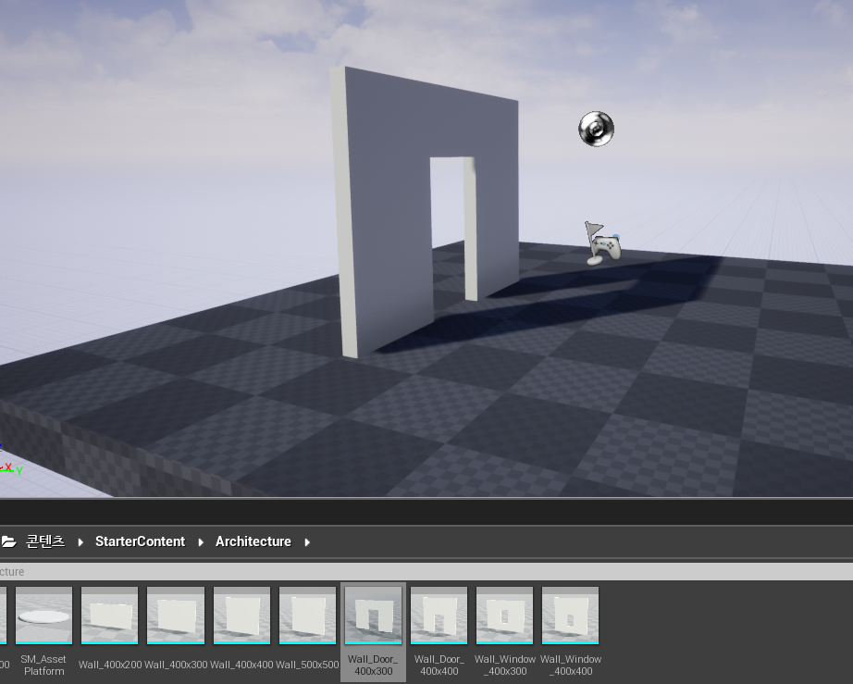The height and width of the screenshot is (684, 853).
Task: Click the XYZ axis gizmo in viewport corner
Action: click(10, 460)
